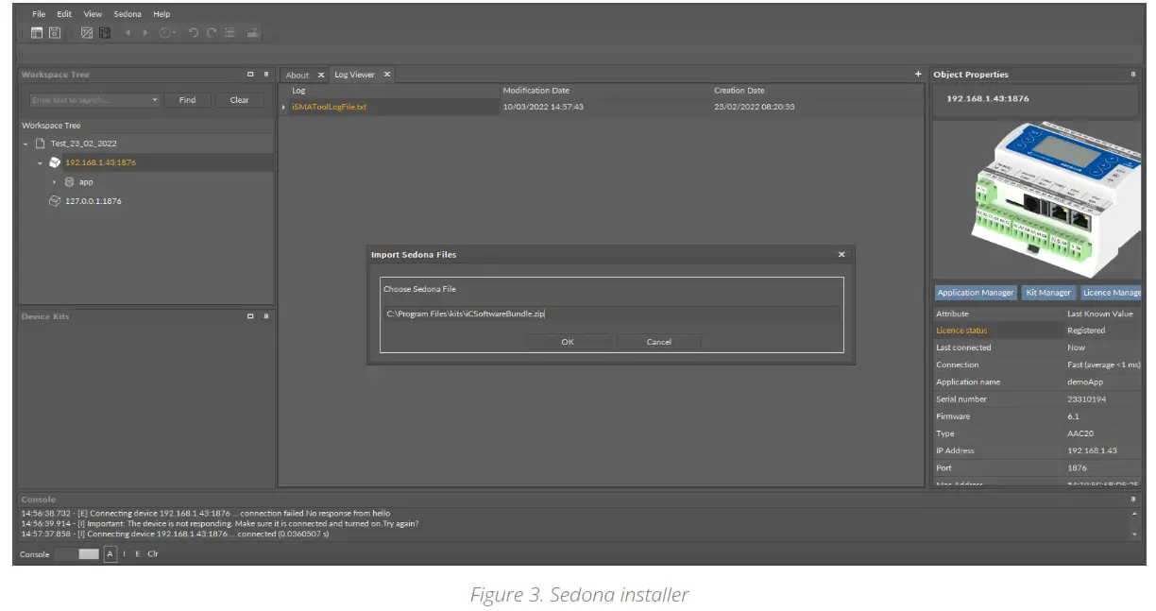Open the Sedona menu
The height and width of the screenshot is (611, 1156).
click(127, 14)
